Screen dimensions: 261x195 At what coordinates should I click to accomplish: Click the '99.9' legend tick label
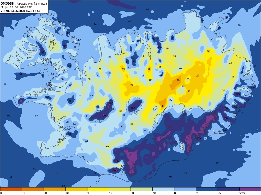242,193
